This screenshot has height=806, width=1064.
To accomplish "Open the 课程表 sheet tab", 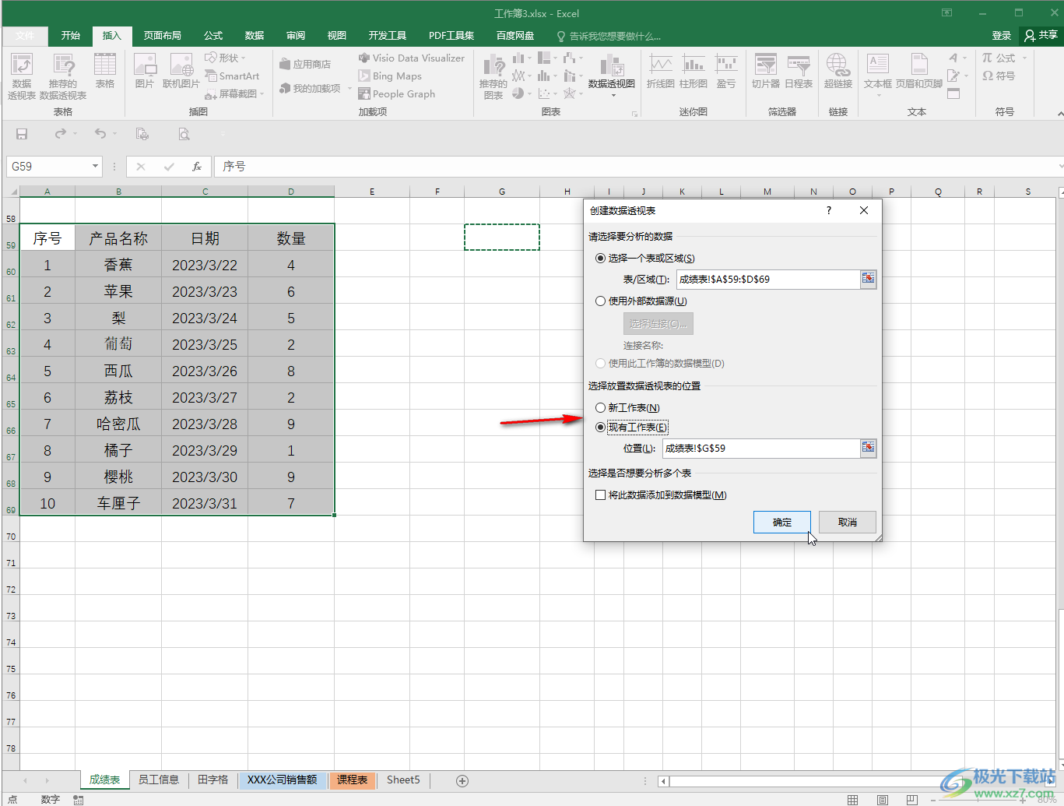I will click(353, 780).
